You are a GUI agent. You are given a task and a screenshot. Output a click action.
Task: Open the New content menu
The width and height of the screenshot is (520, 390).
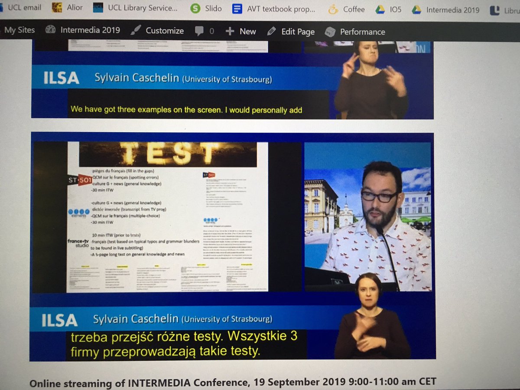coord(241,31)
